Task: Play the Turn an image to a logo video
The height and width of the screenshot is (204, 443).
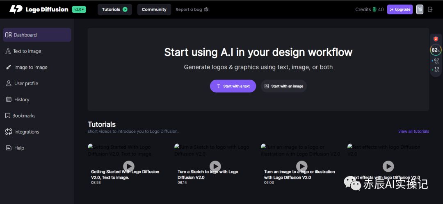Action: coord(302,166)
